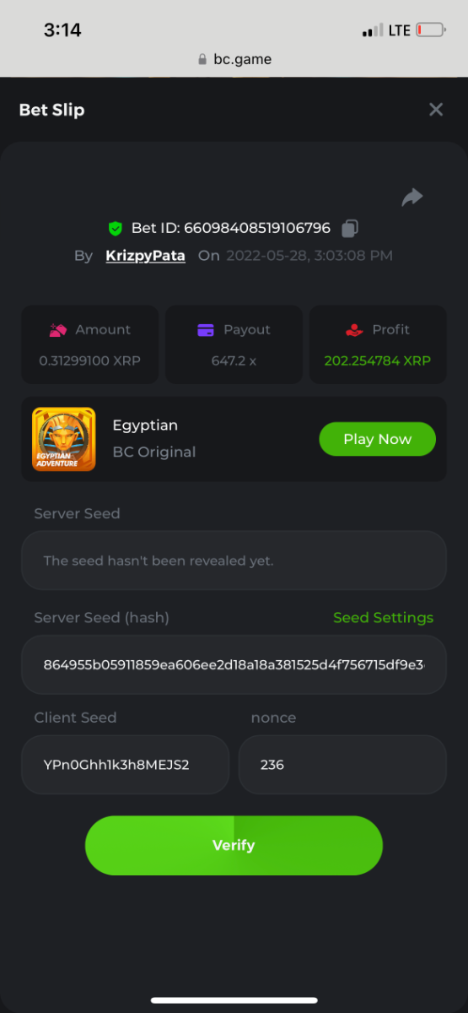
Task: Open Seed Settings link
Action: pos(383,618)
